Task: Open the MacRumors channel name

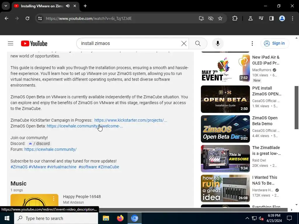Action: (x=262, y=70)
